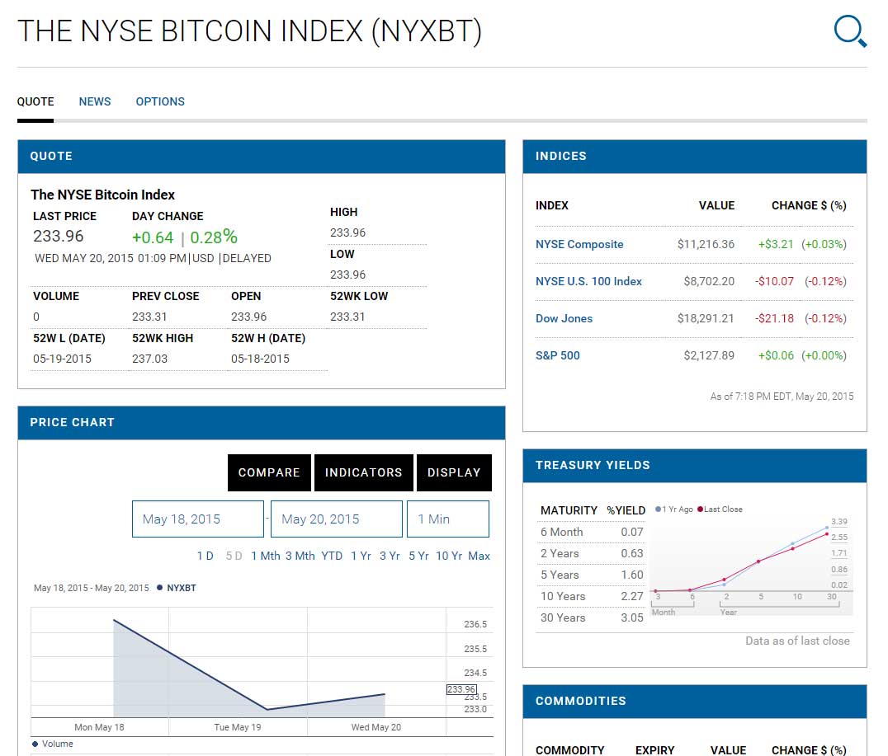The height and width of the screenshot is (756, 888).
Task: Select the 1 D chart range
Action: click(x=205, y=556)
